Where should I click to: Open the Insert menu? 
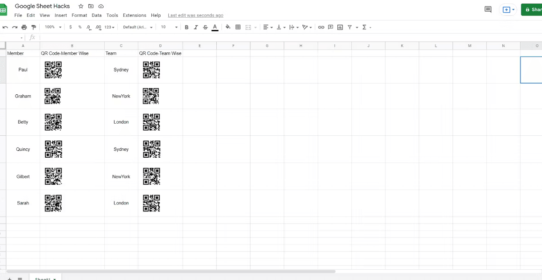pyautogui.click(x=61, y=15)
